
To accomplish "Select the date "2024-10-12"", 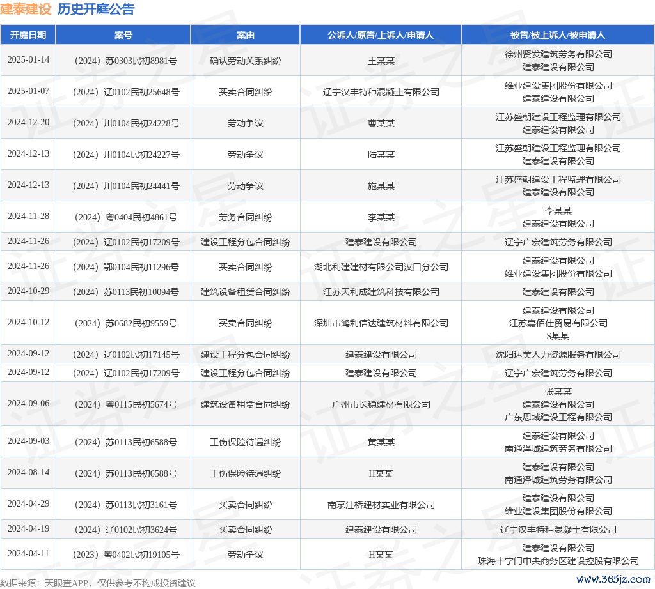I will (28, 322).
